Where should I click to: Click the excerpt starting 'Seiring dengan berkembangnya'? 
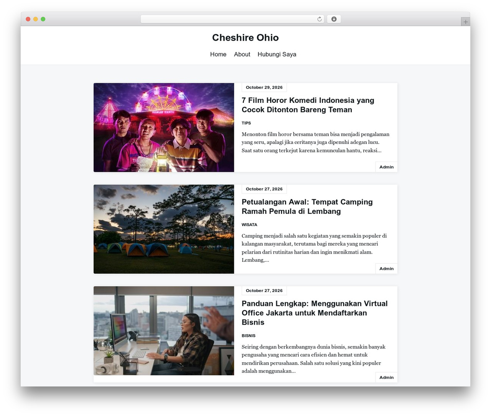(x=313, y=359)
